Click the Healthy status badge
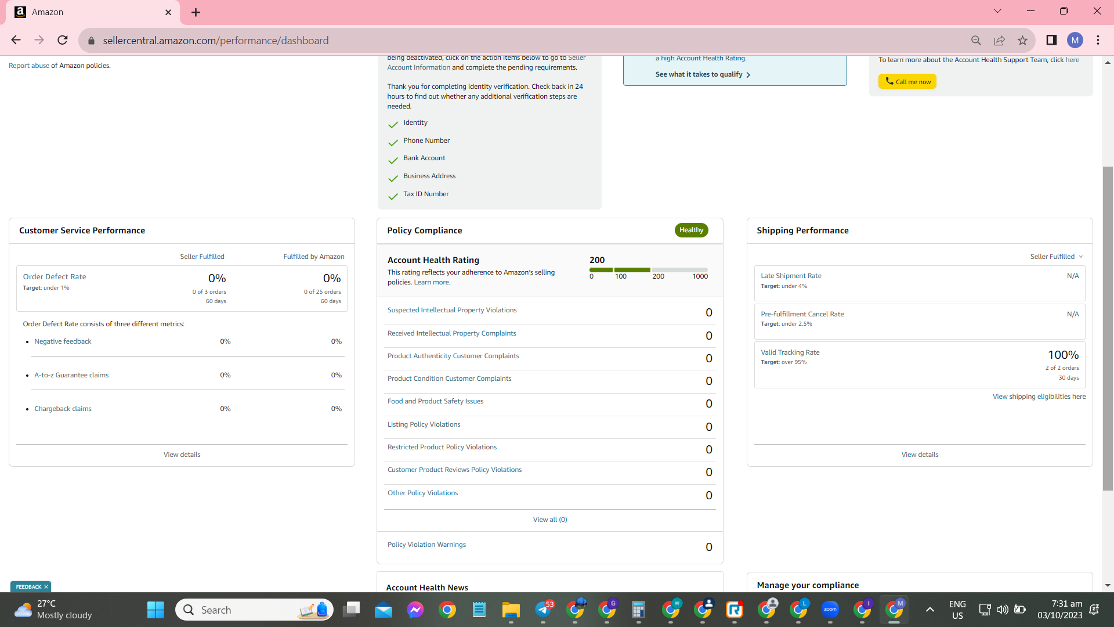Viewport: 1114px width, 627px height. (691, 230)
